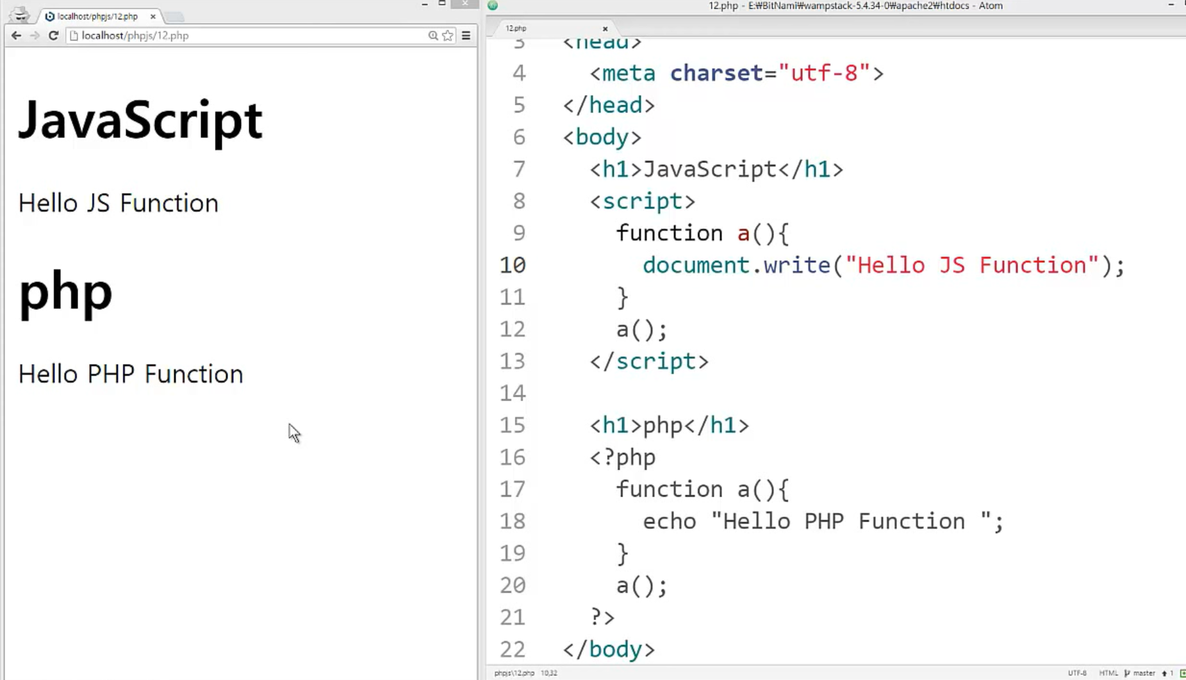Open the UTF-8 encoding selector
The height and width of the screenshot is (680, 1186).
(1077, 673)
